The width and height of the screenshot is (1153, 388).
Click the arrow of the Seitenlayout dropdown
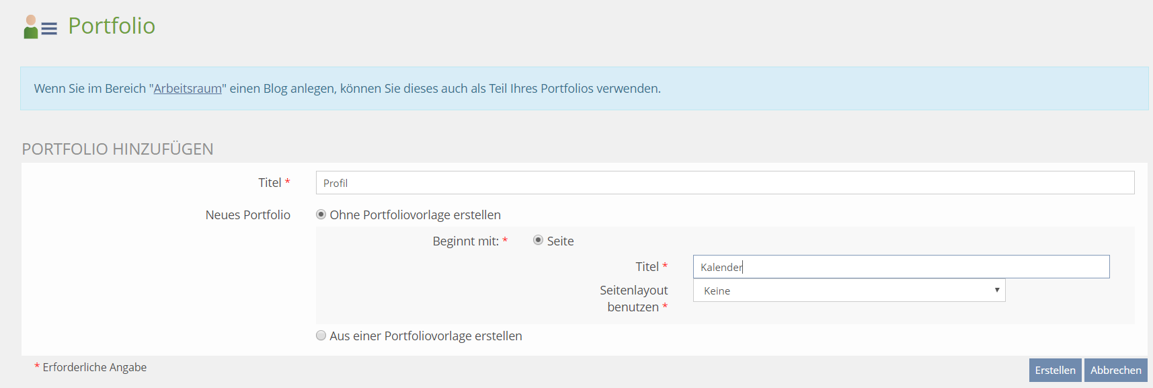[x=996, y=290]
